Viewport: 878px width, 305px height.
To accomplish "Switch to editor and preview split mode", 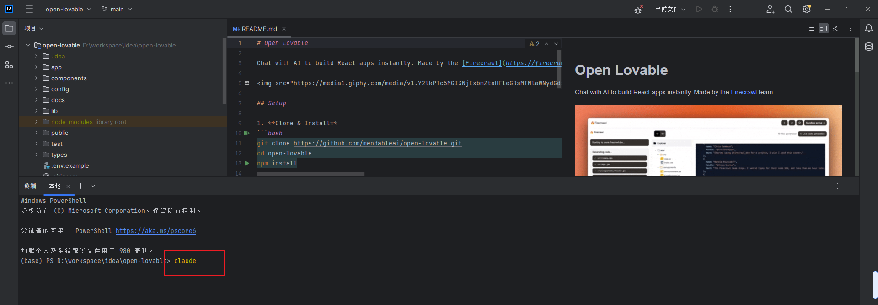I will tap(824, 28).
